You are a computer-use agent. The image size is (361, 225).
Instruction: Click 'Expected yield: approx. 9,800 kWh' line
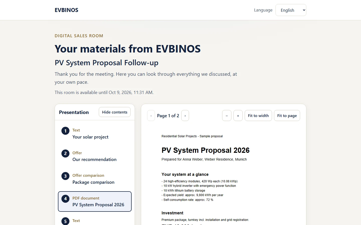point(192,195)
